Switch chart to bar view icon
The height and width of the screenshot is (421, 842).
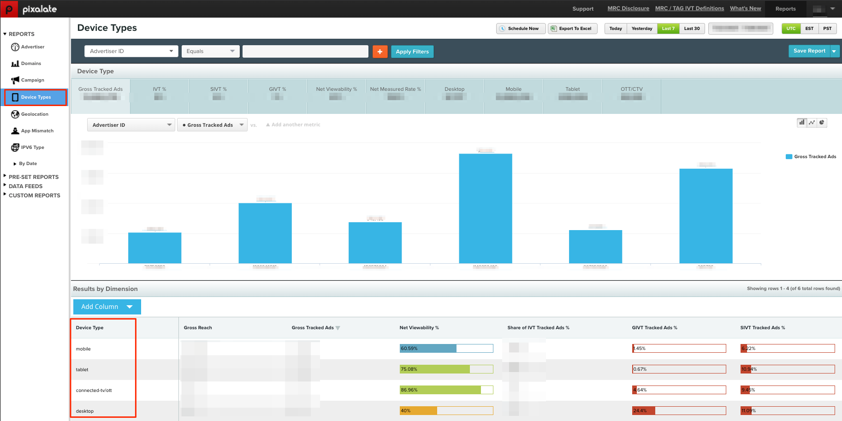coord(802,123)
